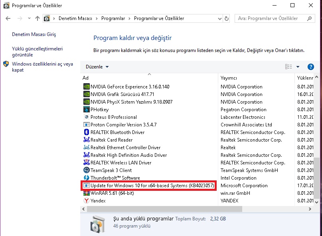Click the REALTEK Wireless LAN Driver icon
The height and width of the screenshot is (236, 322).
point(87,163)
